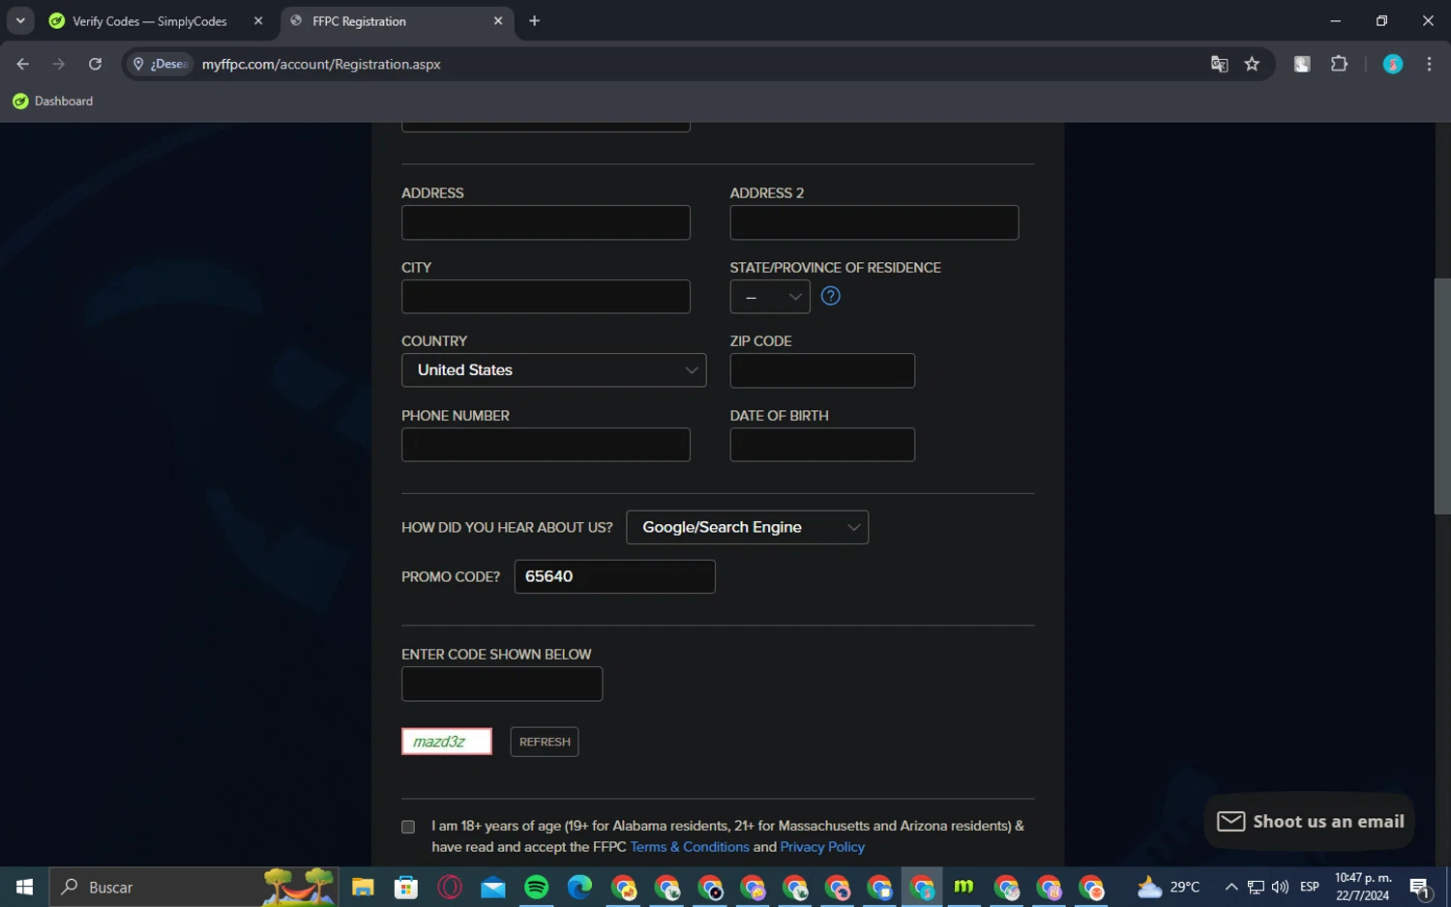Open the Chrome extensions puzzle icon
Image resolution: width=1451 pixels, height=907 pixels.
pyautogui.click(x=1339, y=64)
